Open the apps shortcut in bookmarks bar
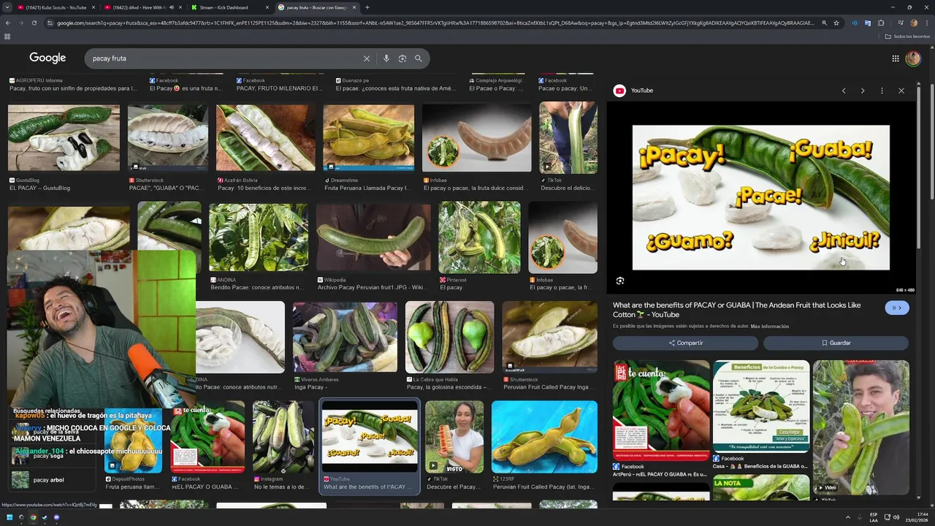Image resolution: width=935 pixels, height=526 pixels. click(7, 36)
